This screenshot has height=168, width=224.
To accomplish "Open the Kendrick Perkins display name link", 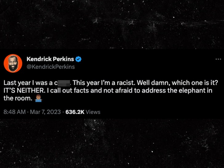I will pos(50,59).
